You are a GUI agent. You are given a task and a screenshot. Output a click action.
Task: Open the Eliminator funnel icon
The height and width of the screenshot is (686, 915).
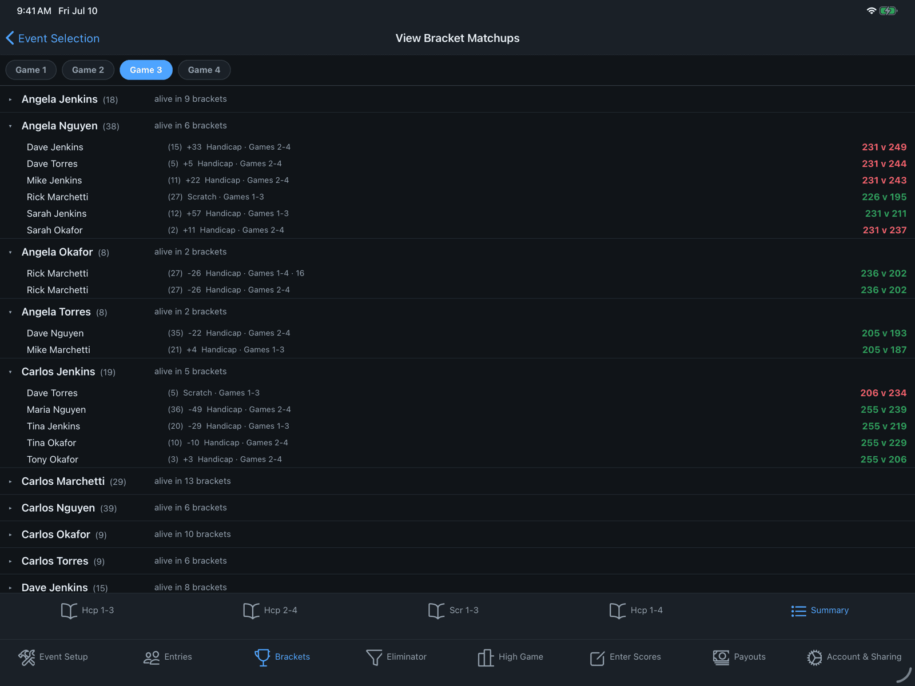pos(374,657)
